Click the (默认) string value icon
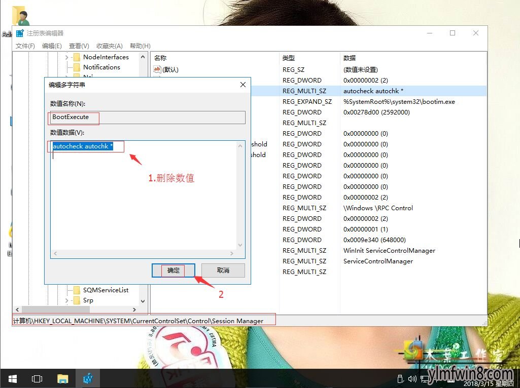Viewport: 520px width, 388px height. [x=157, y=69]
